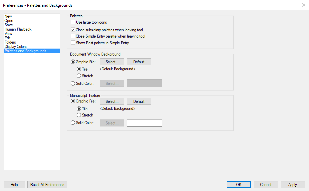309x191 pixels.
Task: Go to the Save preferences category
Action: click(32, 25)
